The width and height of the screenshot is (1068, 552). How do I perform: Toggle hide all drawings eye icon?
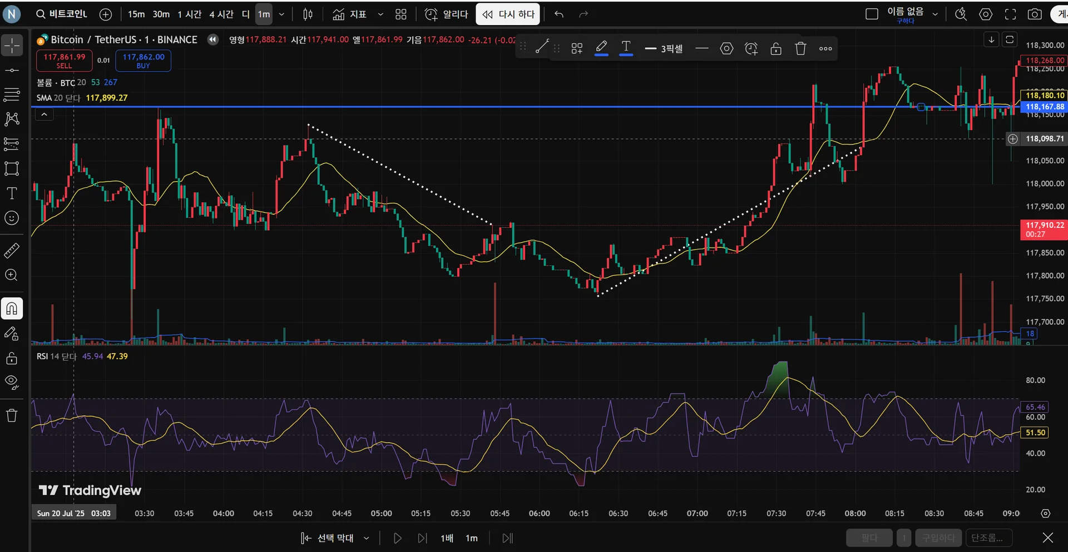point(12,382)
